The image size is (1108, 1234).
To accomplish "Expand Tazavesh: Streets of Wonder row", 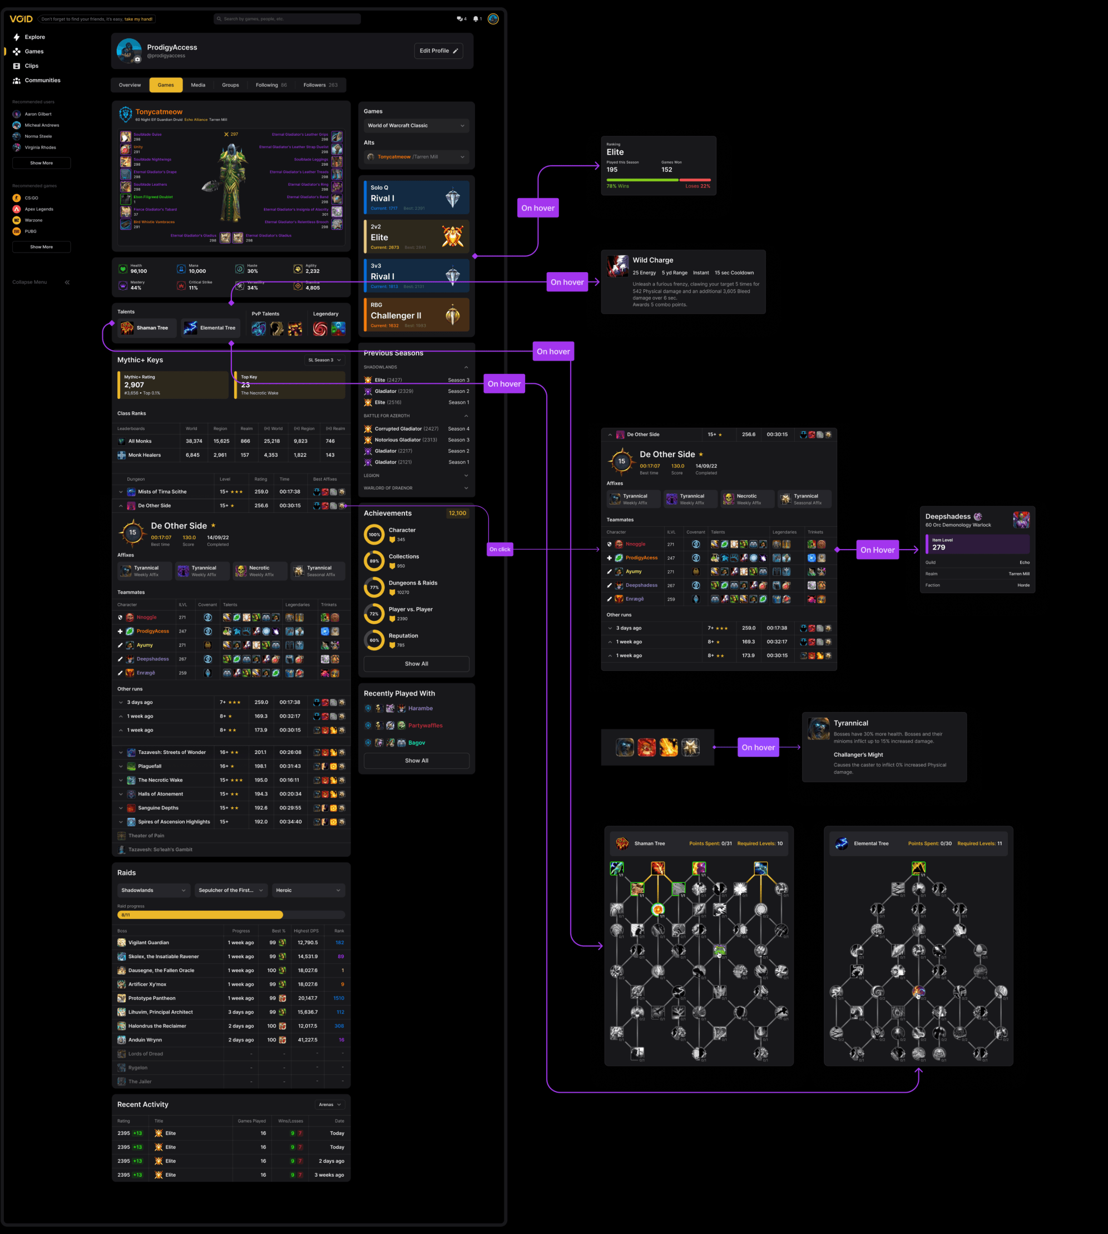I will click(121, 752).
